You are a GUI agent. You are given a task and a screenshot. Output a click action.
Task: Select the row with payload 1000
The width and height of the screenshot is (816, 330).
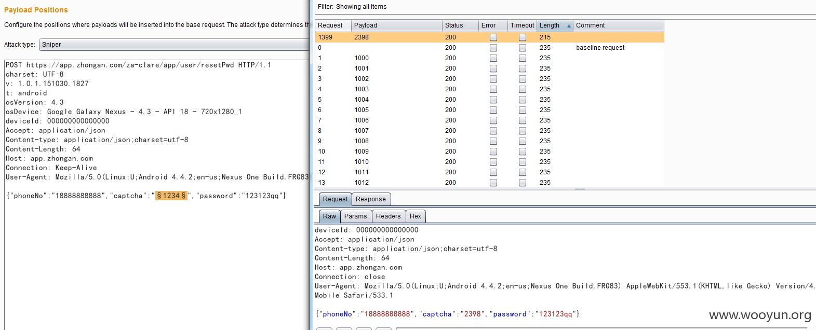tap(489, 58)
